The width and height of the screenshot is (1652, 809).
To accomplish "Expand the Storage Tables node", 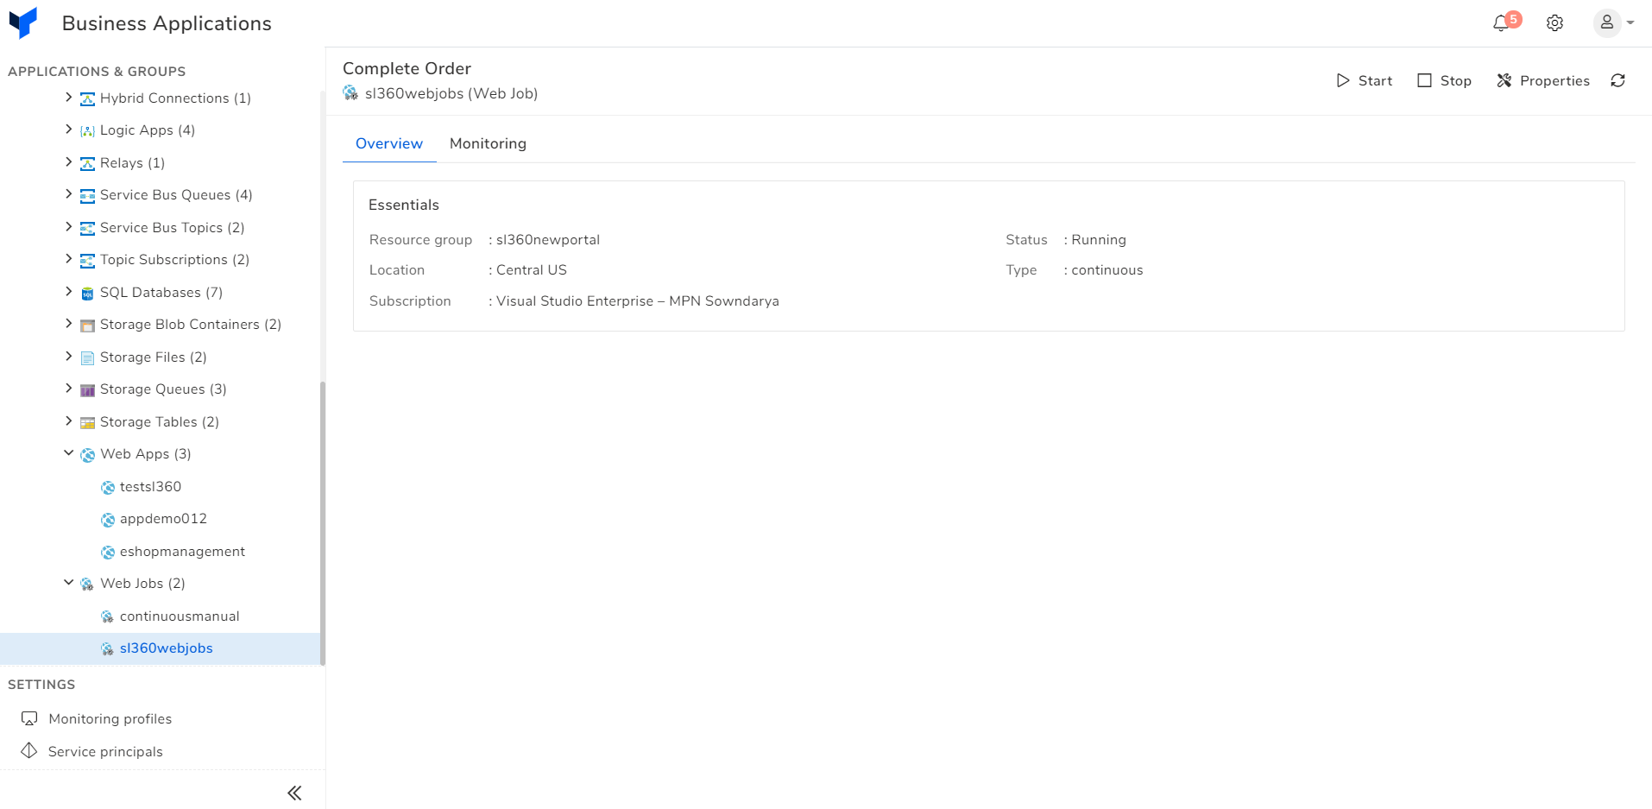I will (69, 421).
